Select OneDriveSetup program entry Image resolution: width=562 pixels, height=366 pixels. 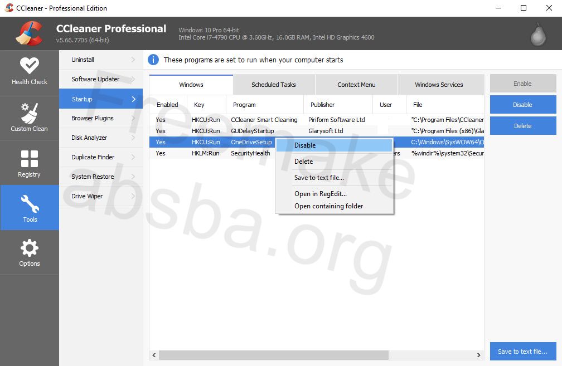tap(251, 142)
